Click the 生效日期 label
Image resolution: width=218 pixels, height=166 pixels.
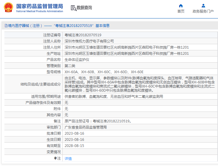(x=54, y=139)
